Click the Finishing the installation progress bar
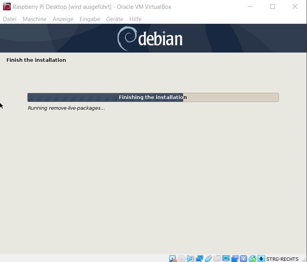307x262 pixels. click(x=153, y=97)
